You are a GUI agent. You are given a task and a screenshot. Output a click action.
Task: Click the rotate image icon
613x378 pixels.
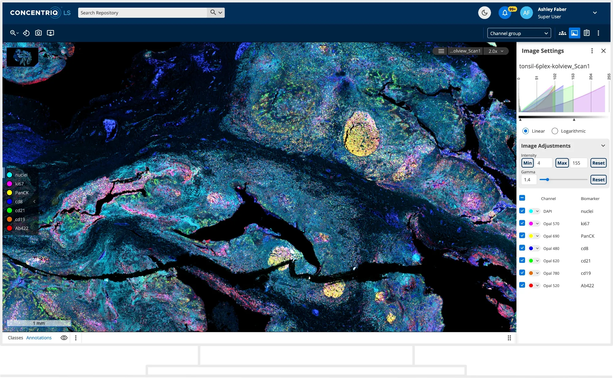(x=26, y=33)
